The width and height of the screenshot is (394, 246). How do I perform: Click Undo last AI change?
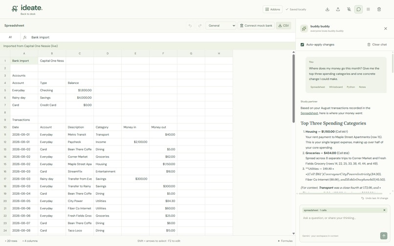374,198
